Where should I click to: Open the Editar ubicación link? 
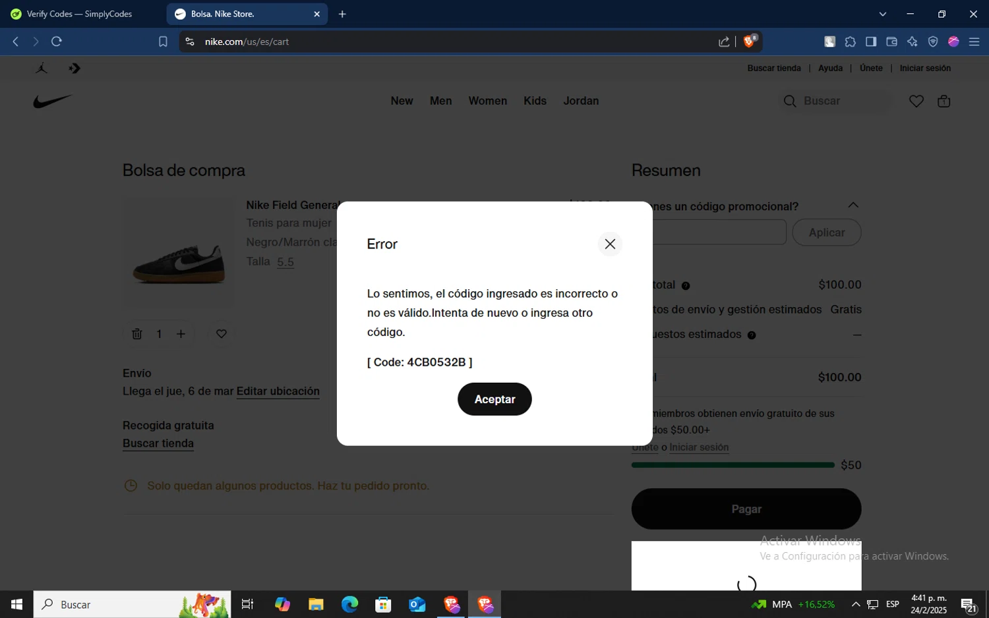click(x=278, y=391)
